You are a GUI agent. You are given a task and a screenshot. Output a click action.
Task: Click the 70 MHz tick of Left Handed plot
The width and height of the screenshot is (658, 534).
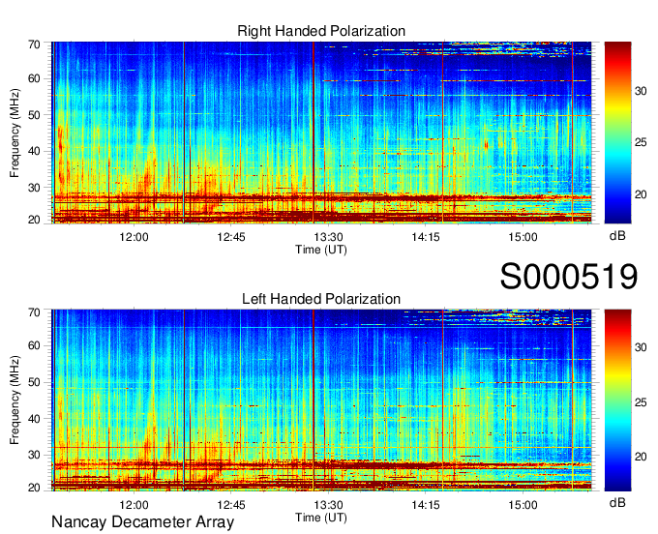(x=34, y=312)
